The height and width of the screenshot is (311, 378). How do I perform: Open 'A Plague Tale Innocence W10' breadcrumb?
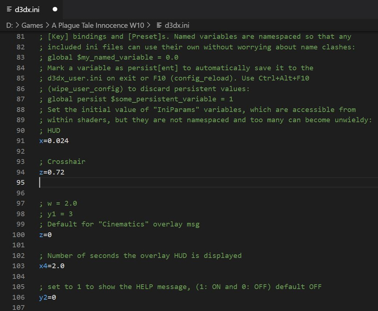pyautogui.click(x=98, y=25)
